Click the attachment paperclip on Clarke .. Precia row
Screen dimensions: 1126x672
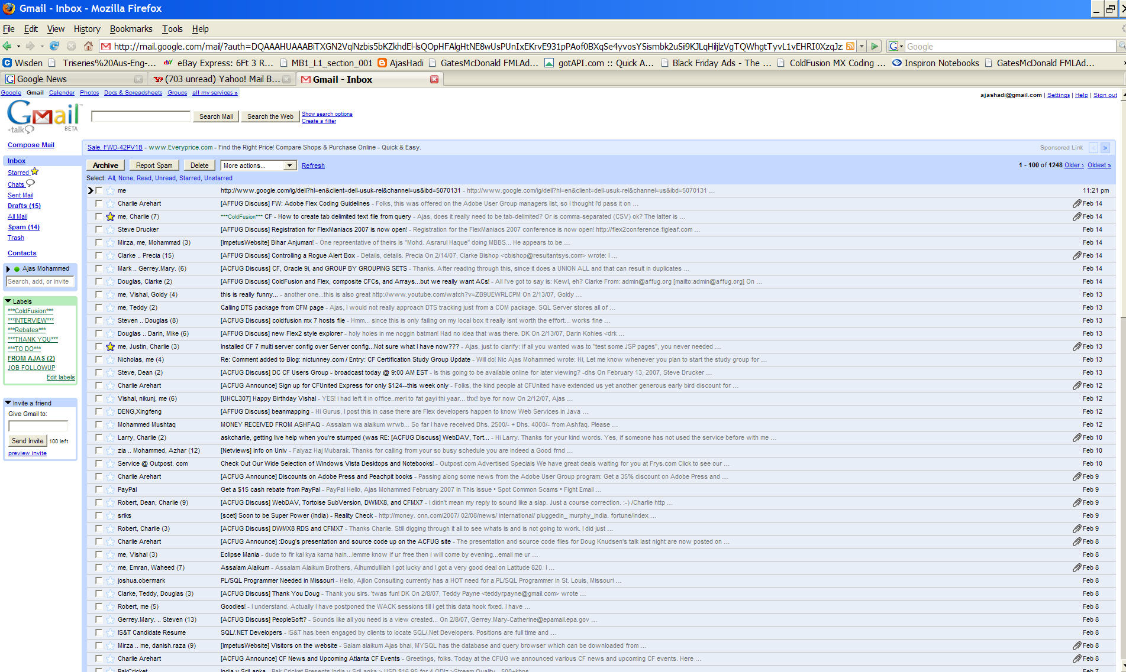(1077, 255)
